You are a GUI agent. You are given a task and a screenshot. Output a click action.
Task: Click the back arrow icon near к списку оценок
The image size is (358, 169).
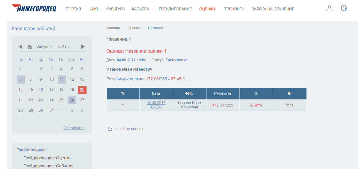tap(110, 129)
